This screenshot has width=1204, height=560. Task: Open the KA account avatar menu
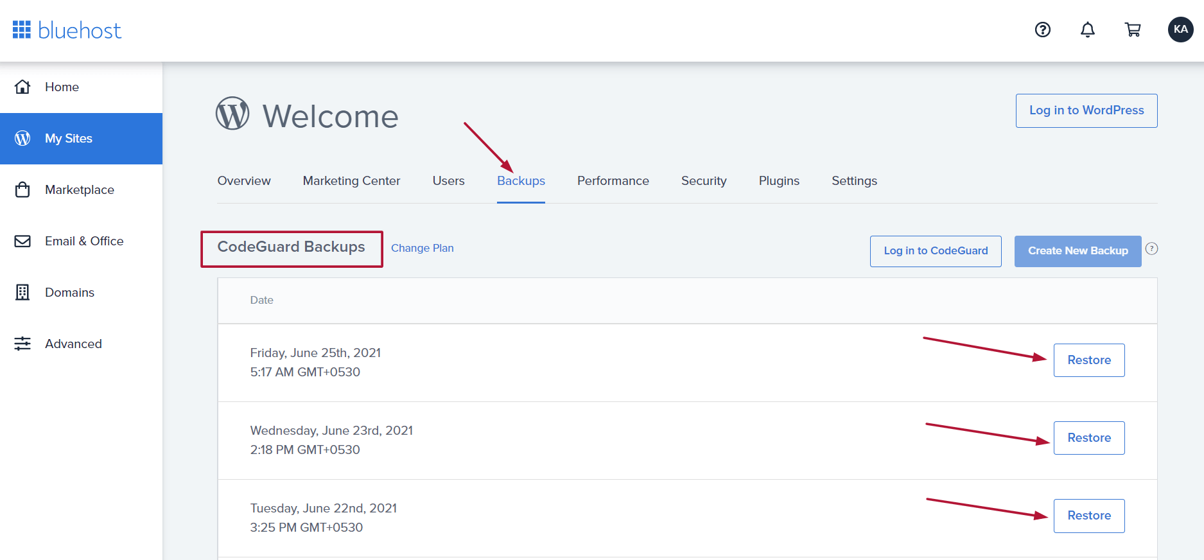[1180, 30]
